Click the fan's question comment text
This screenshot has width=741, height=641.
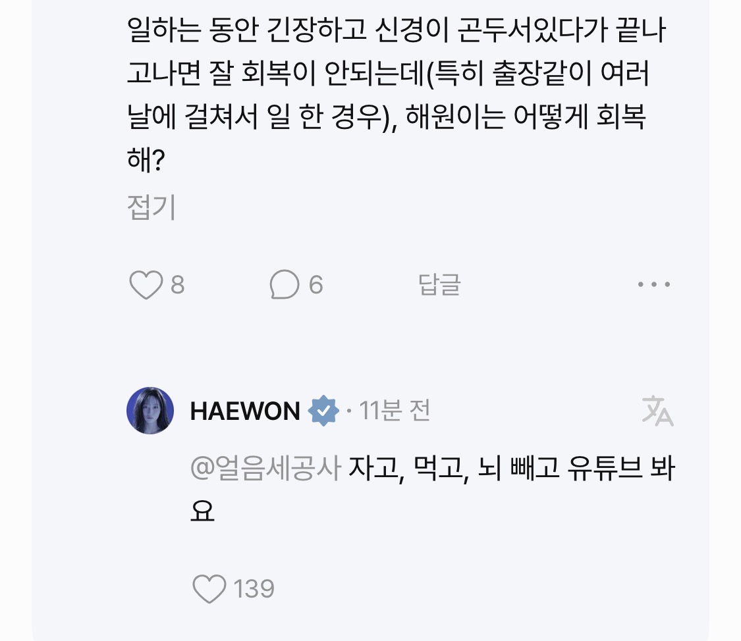(x=396, y=94)
